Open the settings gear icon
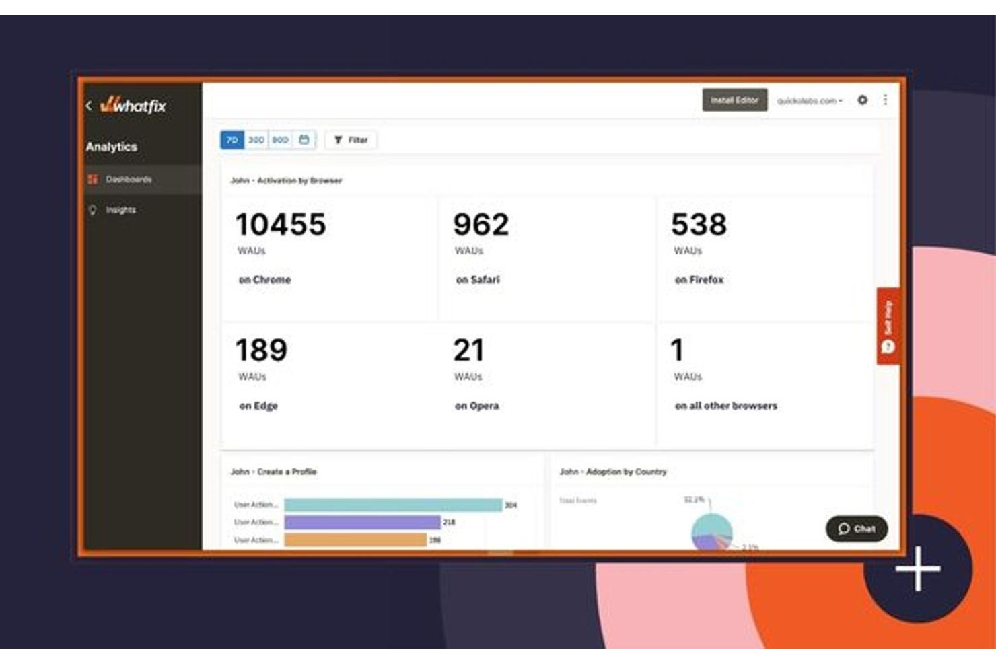This screenshot has height=664, width=996. 862,100
